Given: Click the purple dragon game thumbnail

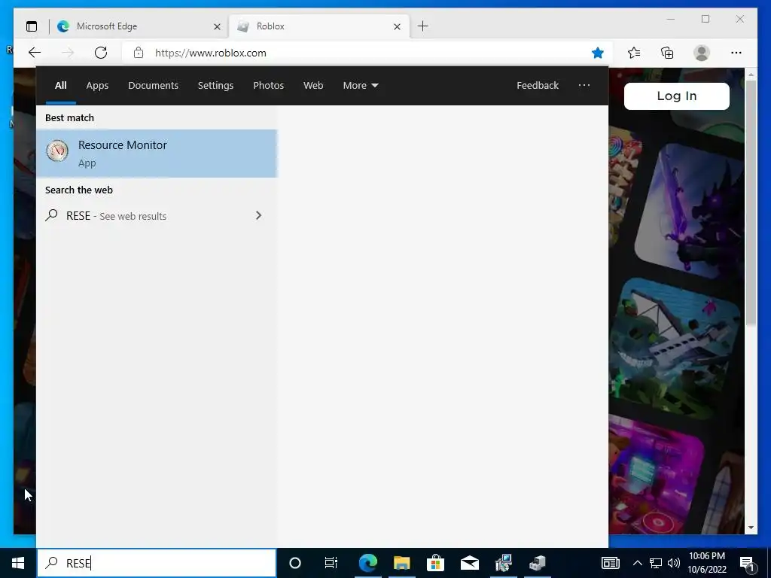Looking at the screenshot, I should click(689, 211).
